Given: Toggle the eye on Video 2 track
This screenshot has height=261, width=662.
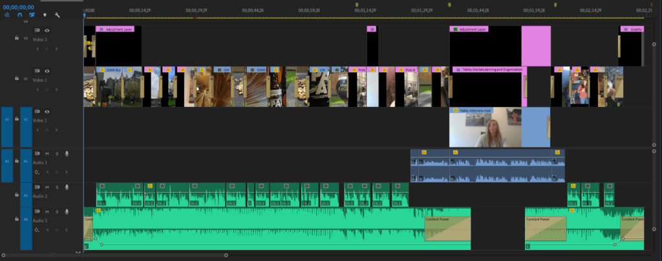Looking at the screenshot, I should point(47,70).
